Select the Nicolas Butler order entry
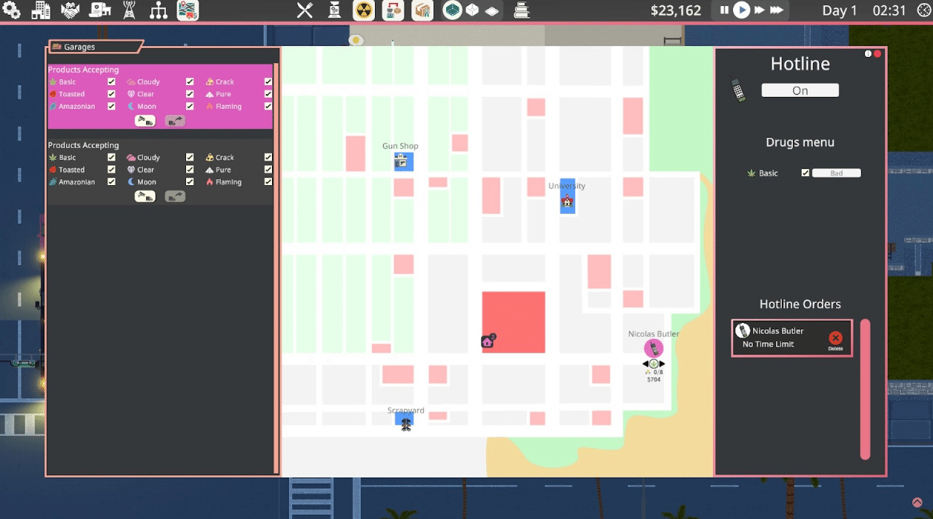 (x=792, y=338)
